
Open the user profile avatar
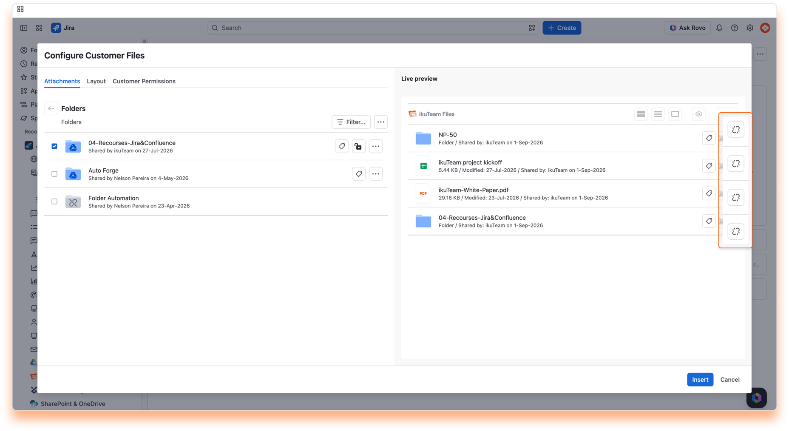[x=765, y=28]
